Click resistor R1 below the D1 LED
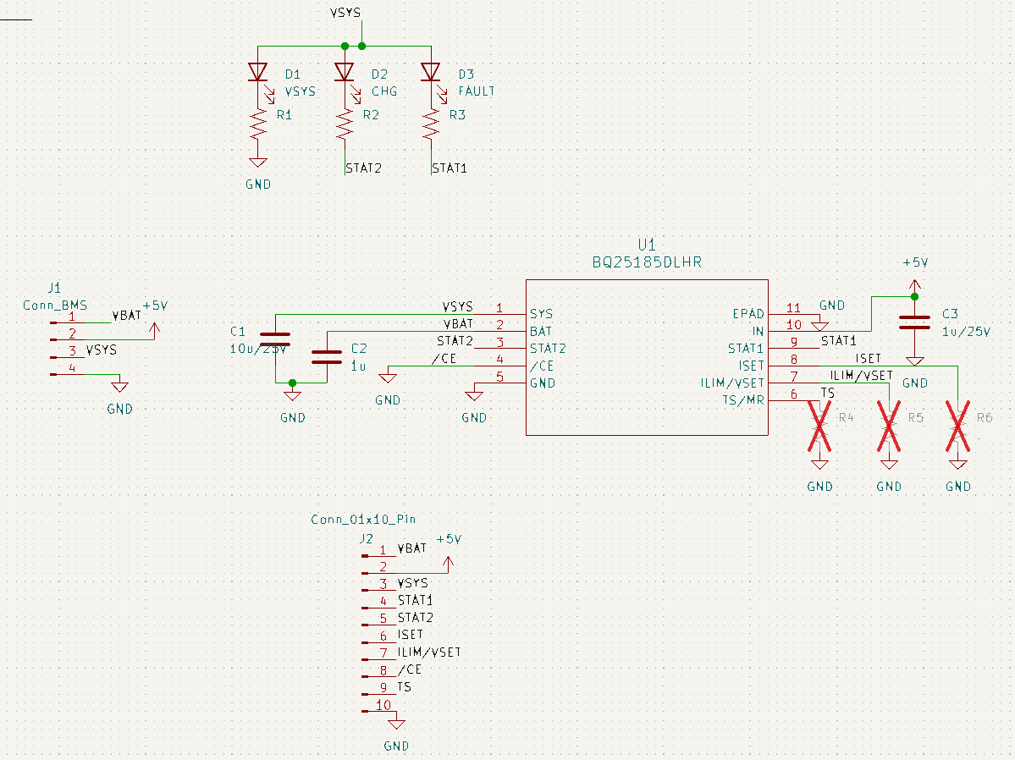1015x760 pixels. (258, 125)
